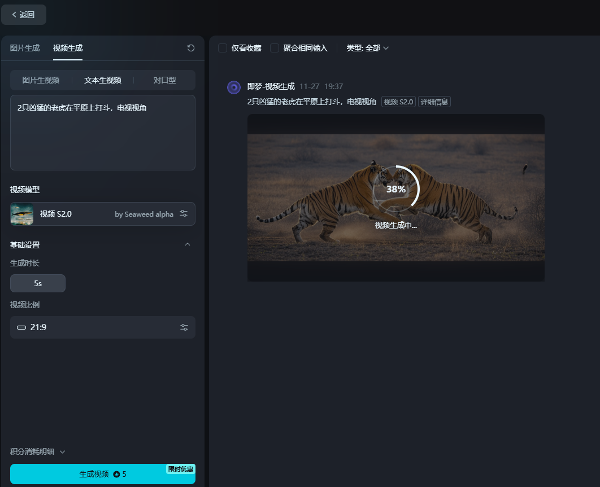Collapse the 基础设置 section
The width and height of the screenshot is (600, 487).
[188, 244]
